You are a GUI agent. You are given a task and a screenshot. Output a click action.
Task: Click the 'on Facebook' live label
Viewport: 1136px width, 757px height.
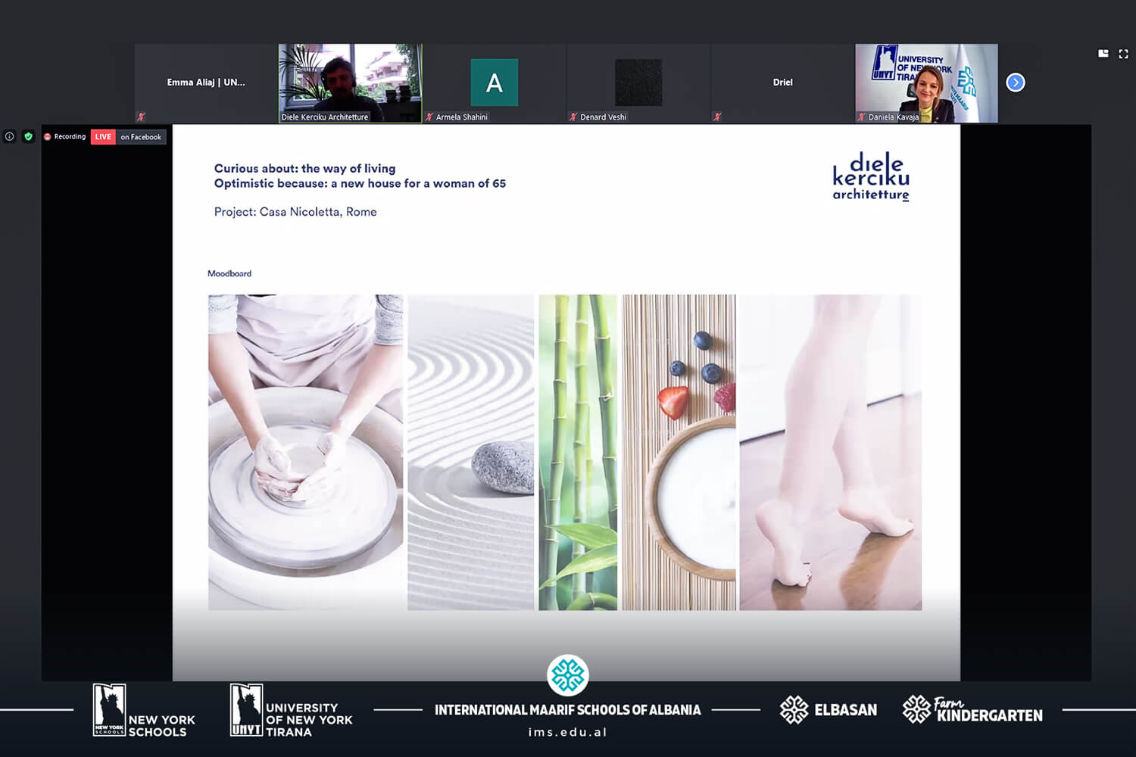(141, 137)
